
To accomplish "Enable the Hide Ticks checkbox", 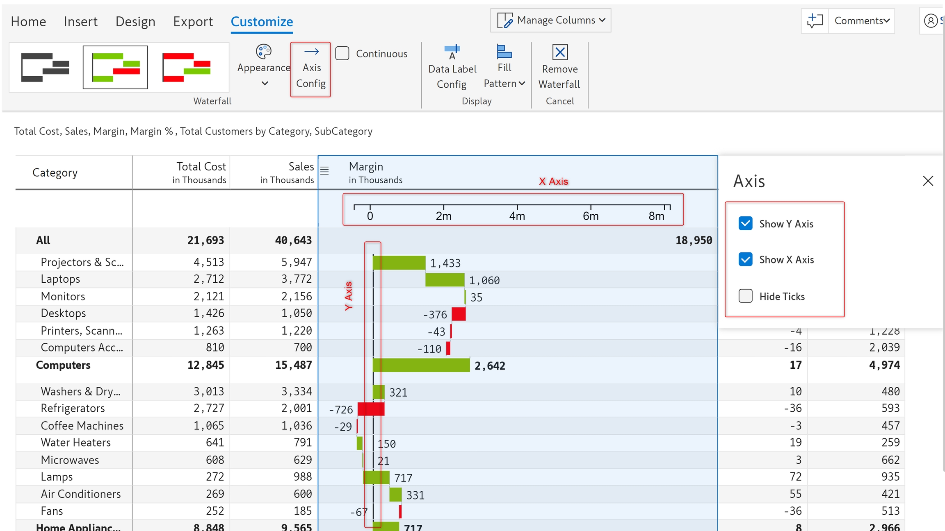I will pyautogui.click(x=745, y=296).
